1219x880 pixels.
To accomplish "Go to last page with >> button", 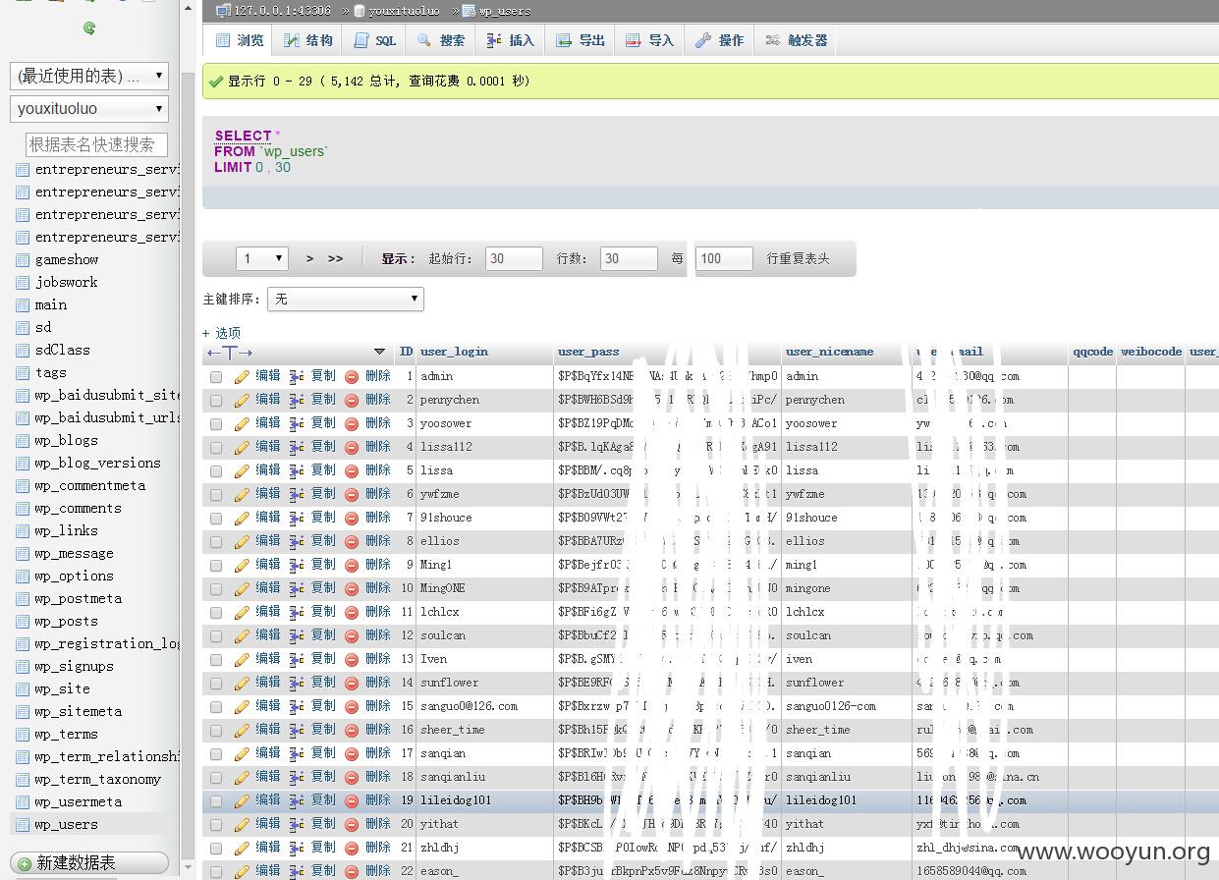I will 336,258.
